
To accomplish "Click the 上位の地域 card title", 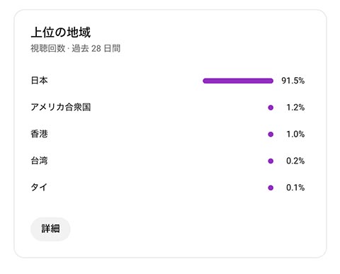I will pos(61,33).
